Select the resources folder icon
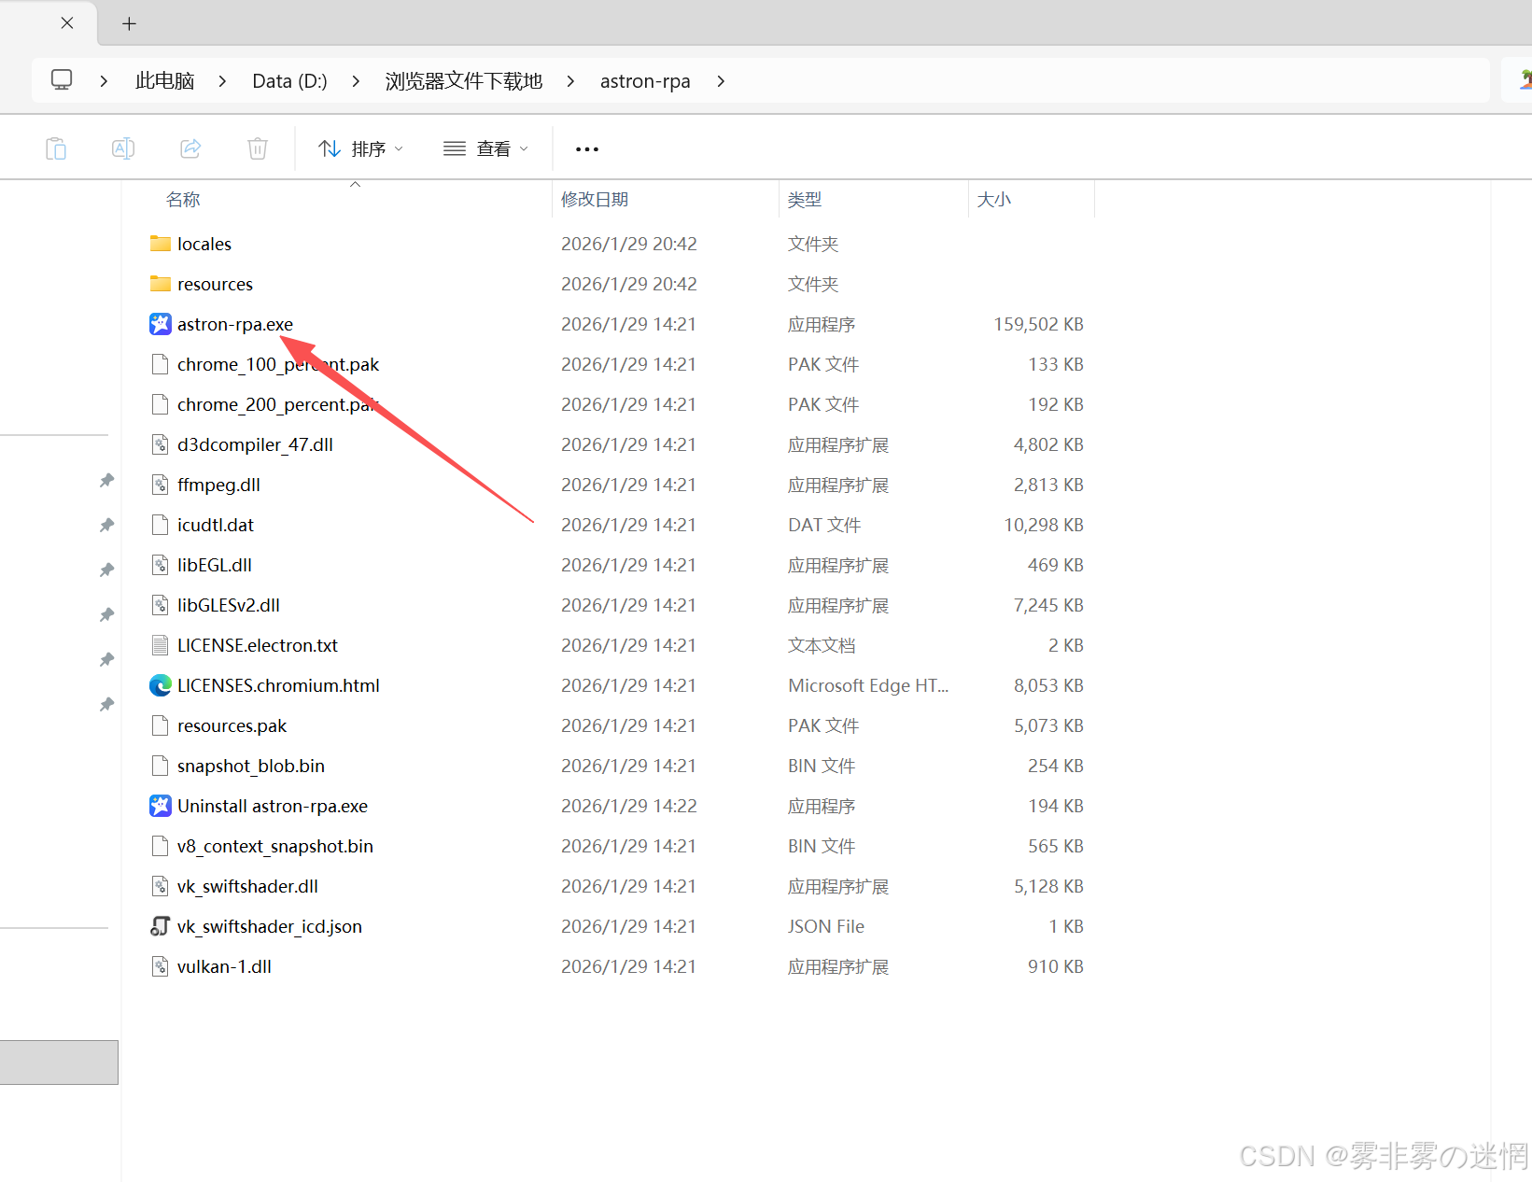 [161, 284]
